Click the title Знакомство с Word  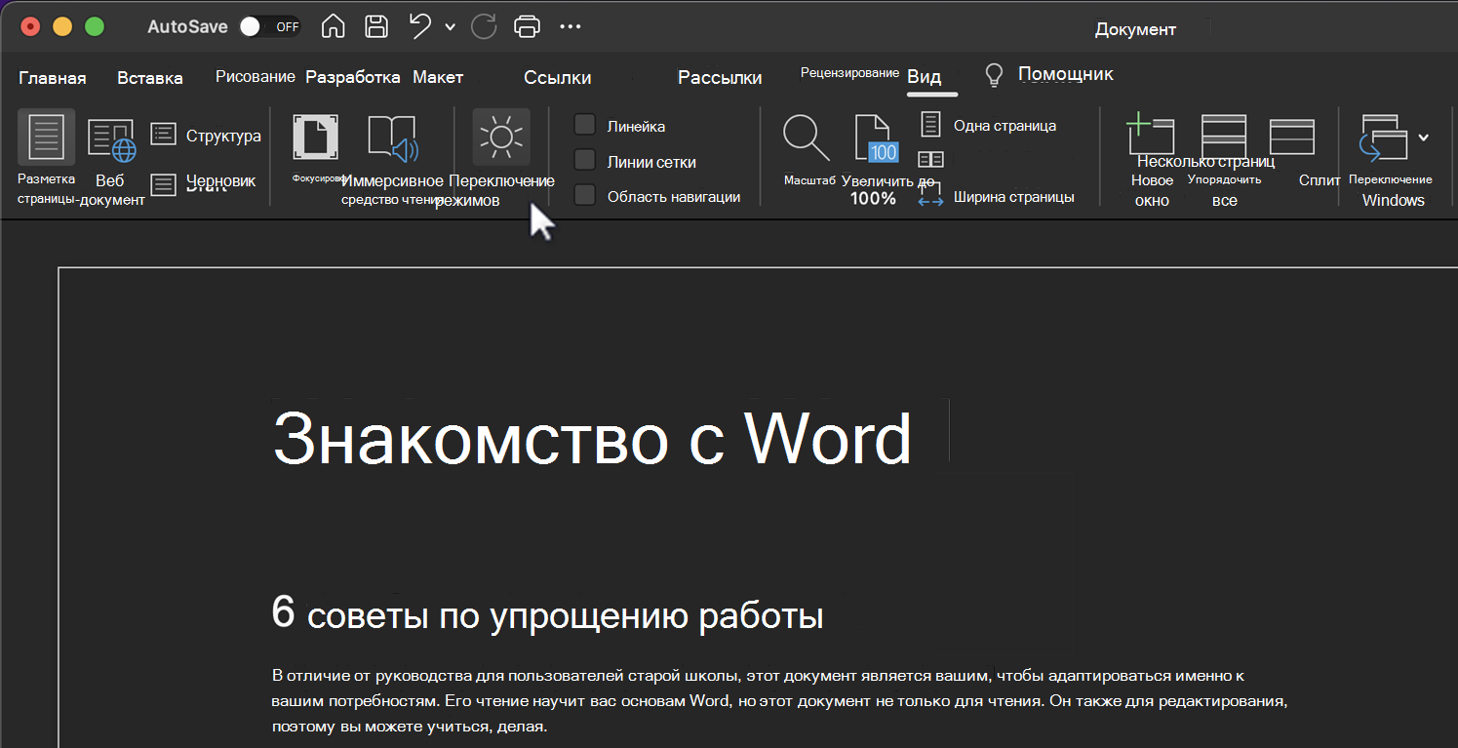[x=592, y=439]
